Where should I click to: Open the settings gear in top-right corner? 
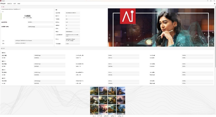214,3
